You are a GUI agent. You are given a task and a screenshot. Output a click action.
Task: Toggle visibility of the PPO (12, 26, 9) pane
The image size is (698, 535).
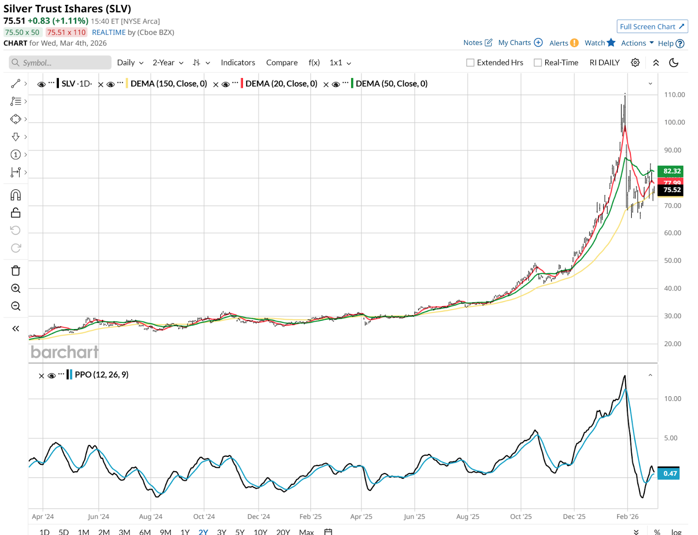point(51,375)
